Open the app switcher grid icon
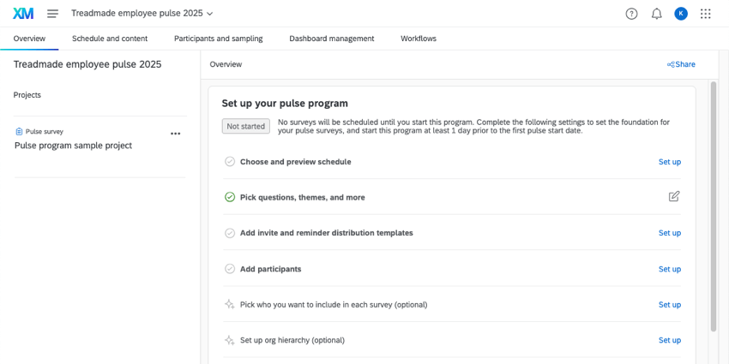 coord(706,14)
